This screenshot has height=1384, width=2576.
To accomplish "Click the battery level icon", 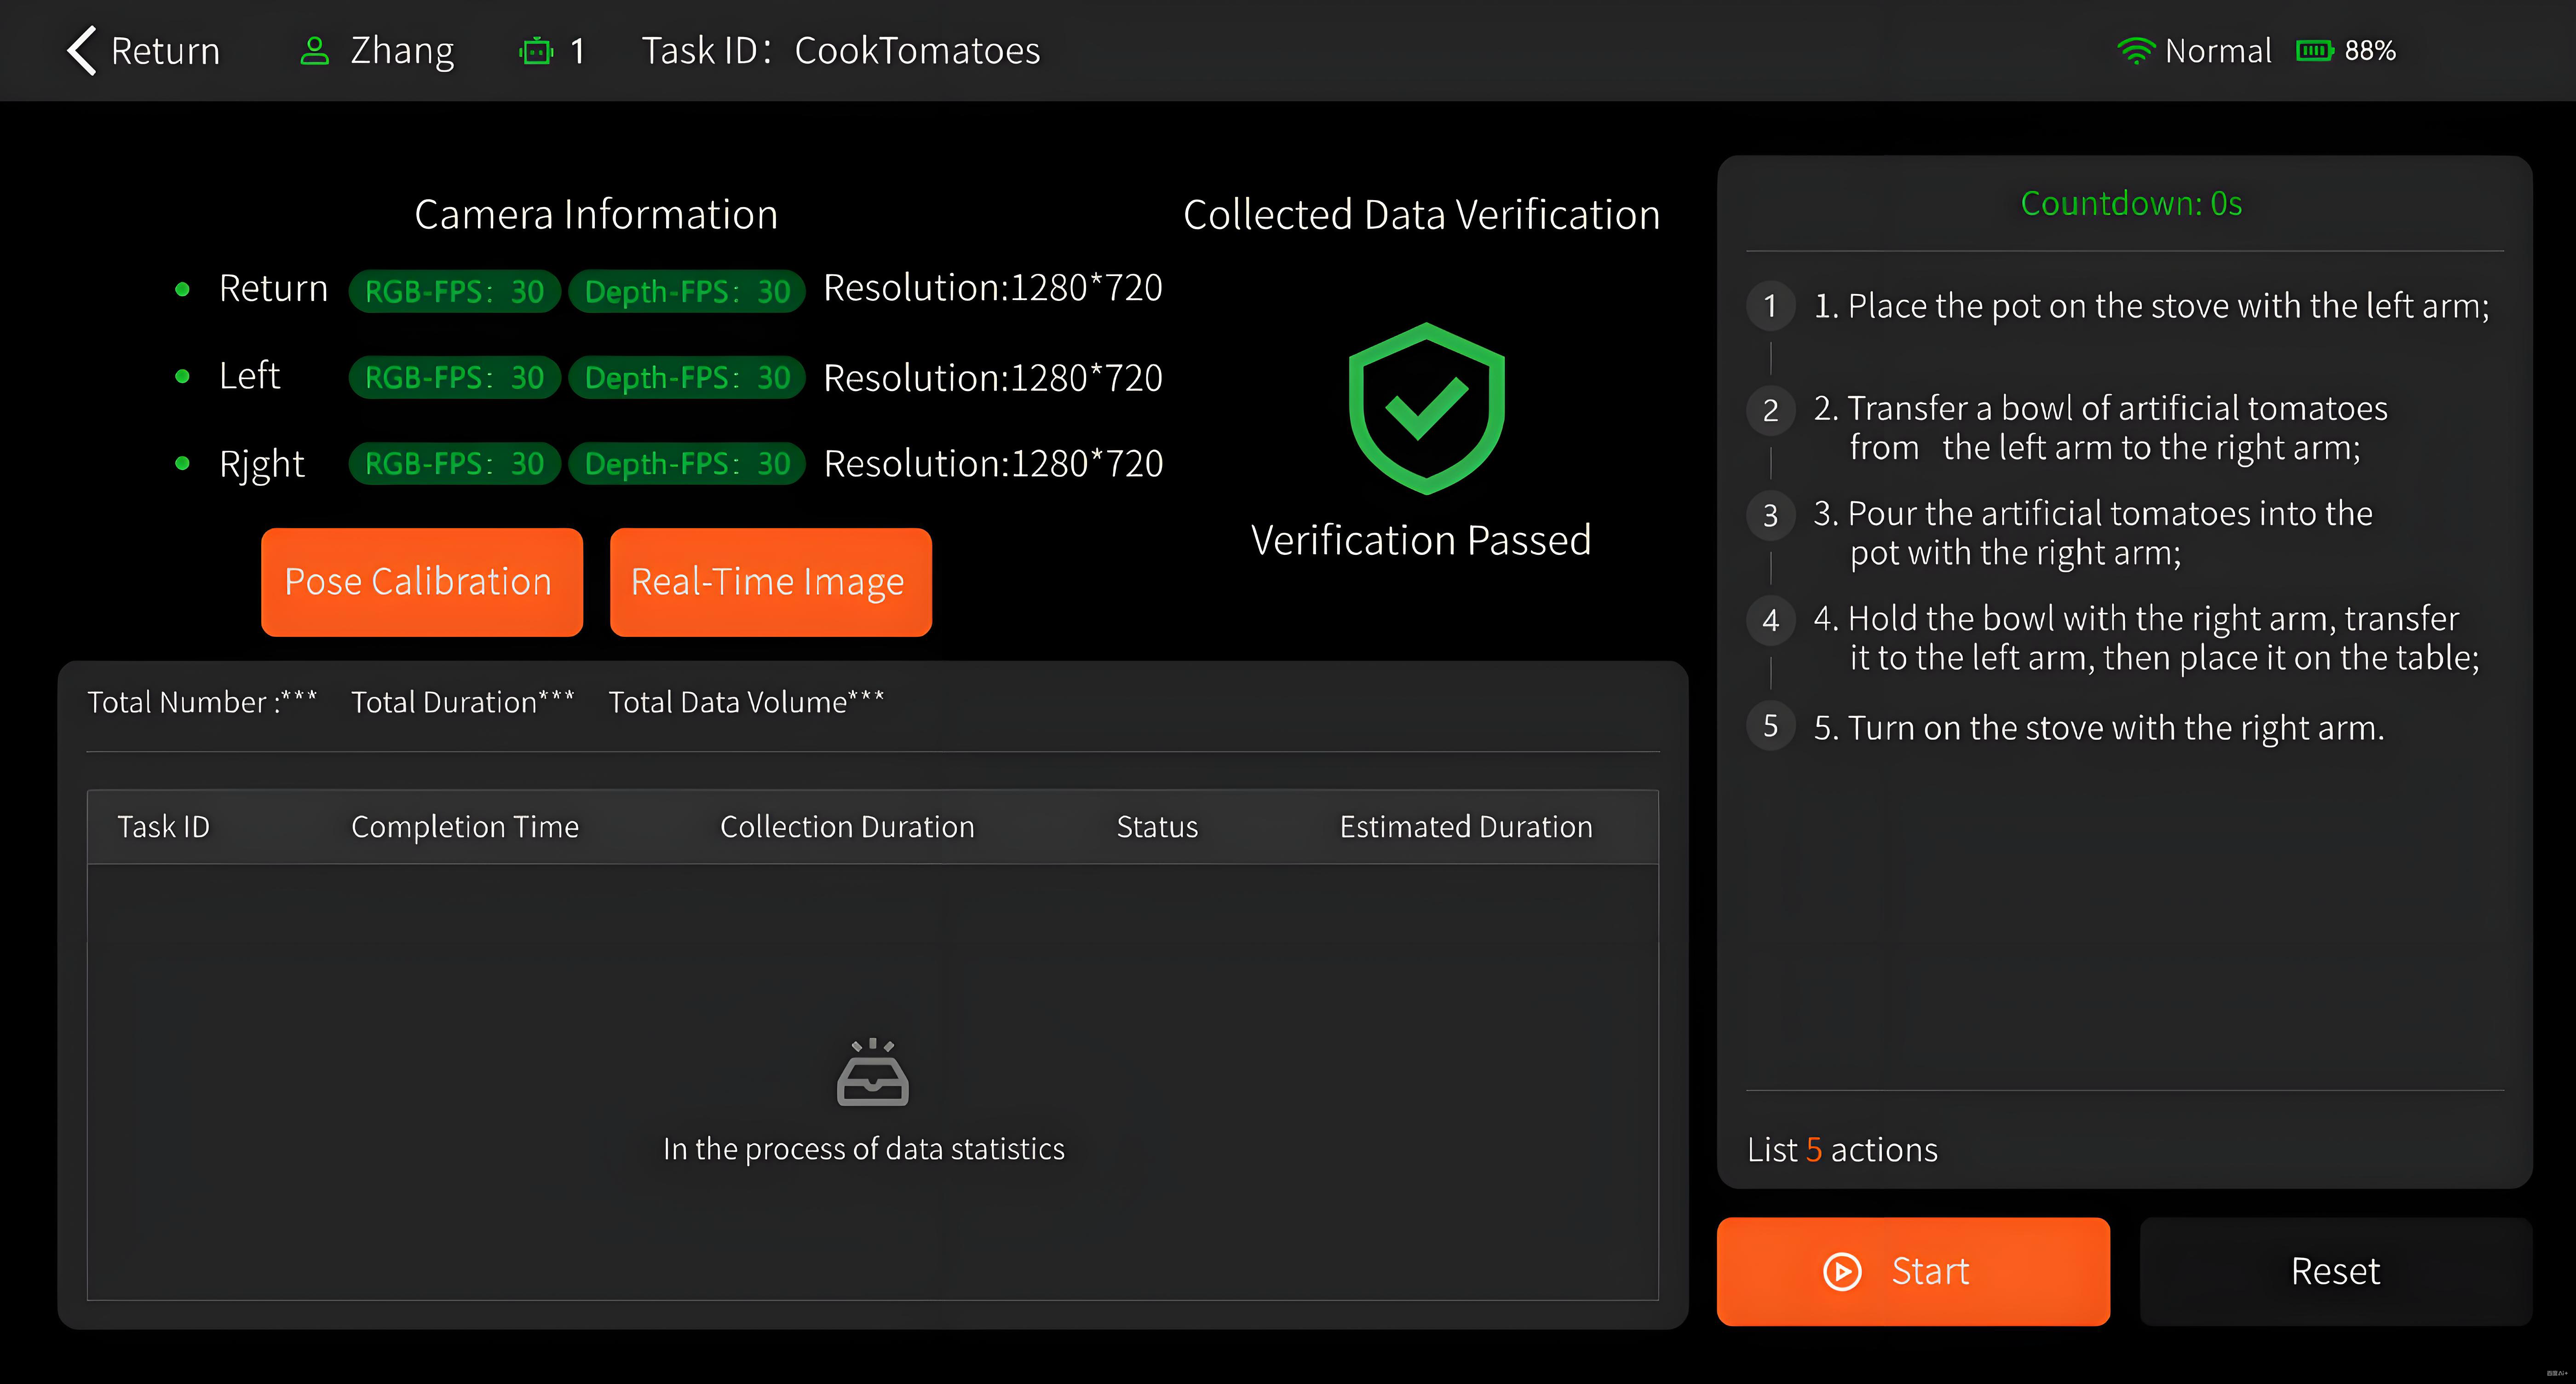I will coord(2315,51).
